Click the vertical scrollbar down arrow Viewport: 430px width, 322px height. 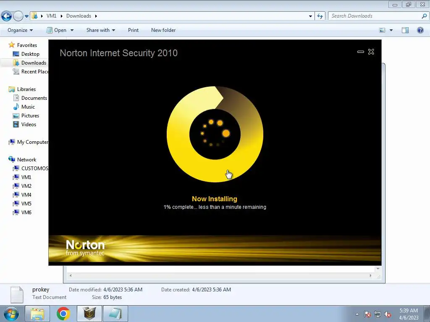tap(378, 269)
